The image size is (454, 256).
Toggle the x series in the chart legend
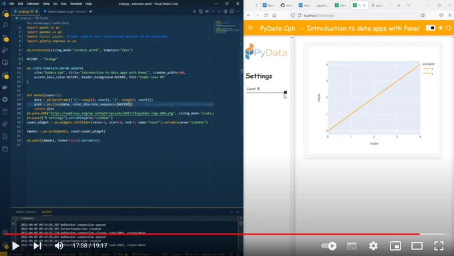[428, 69]
